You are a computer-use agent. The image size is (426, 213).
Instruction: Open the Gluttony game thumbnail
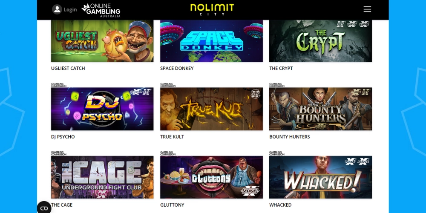pyautogui.click(x=211, y=177)
